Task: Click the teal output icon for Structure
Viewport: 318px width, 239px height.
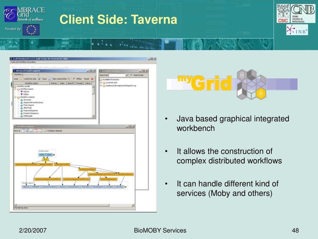Action: coord(21,100)
